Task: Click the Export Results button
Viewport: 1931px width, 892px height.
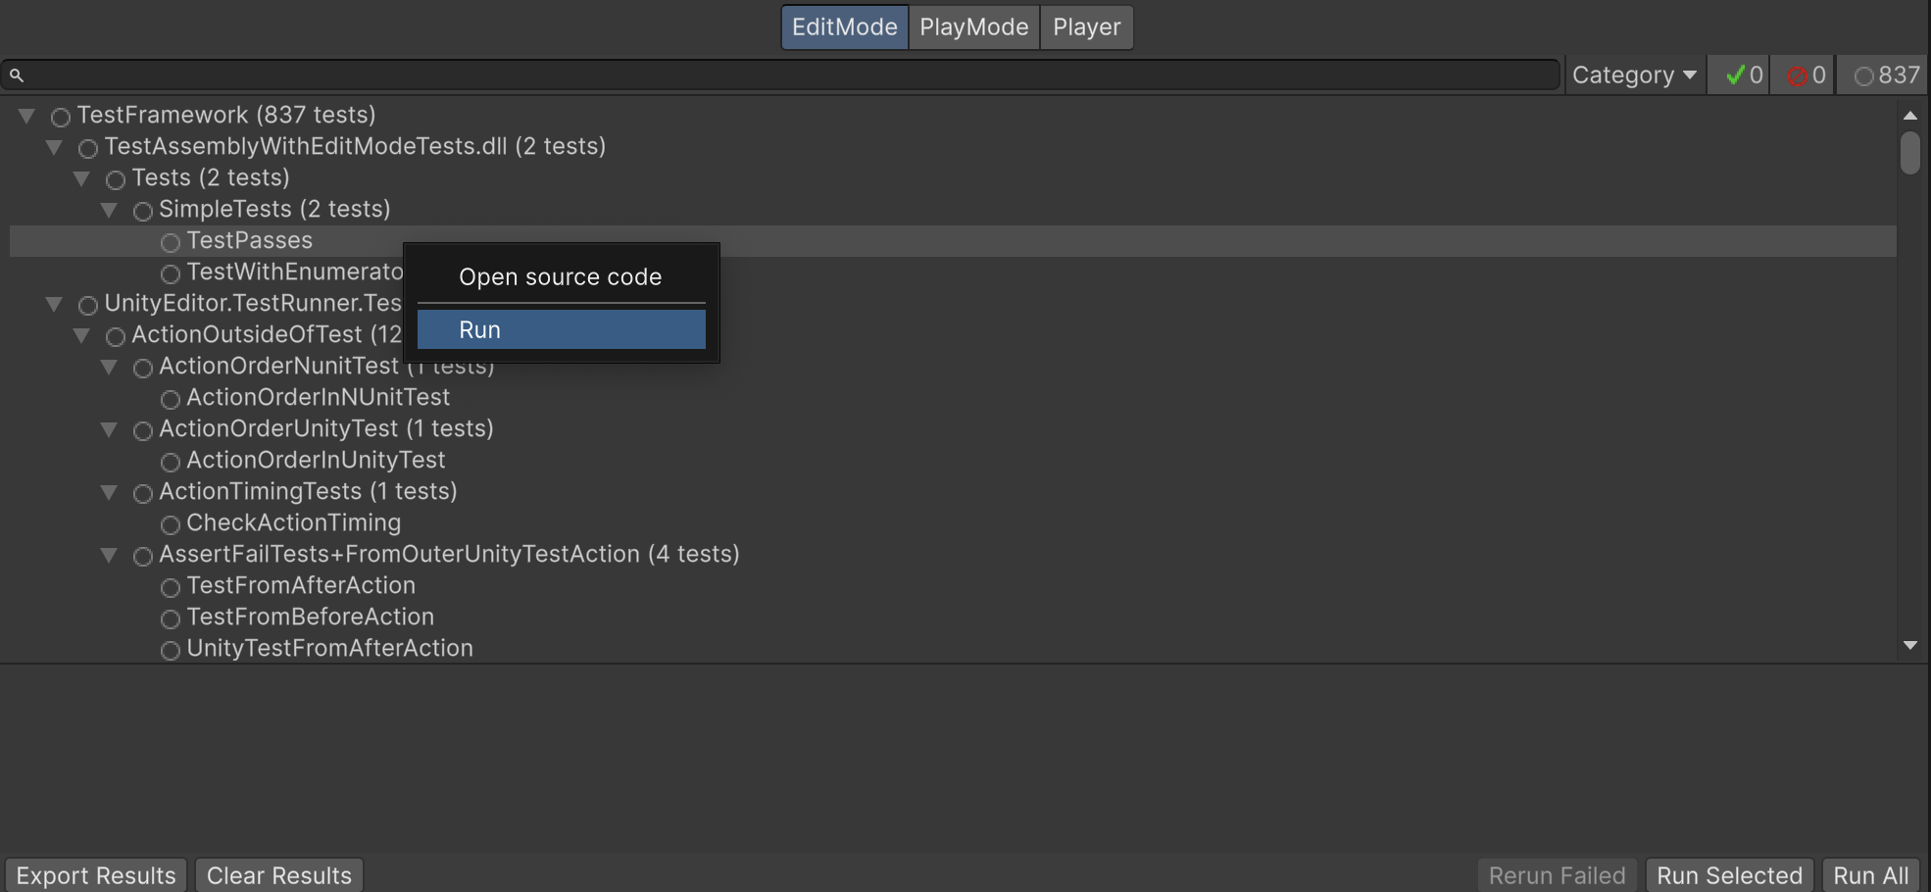Action: tap(96, 875)
